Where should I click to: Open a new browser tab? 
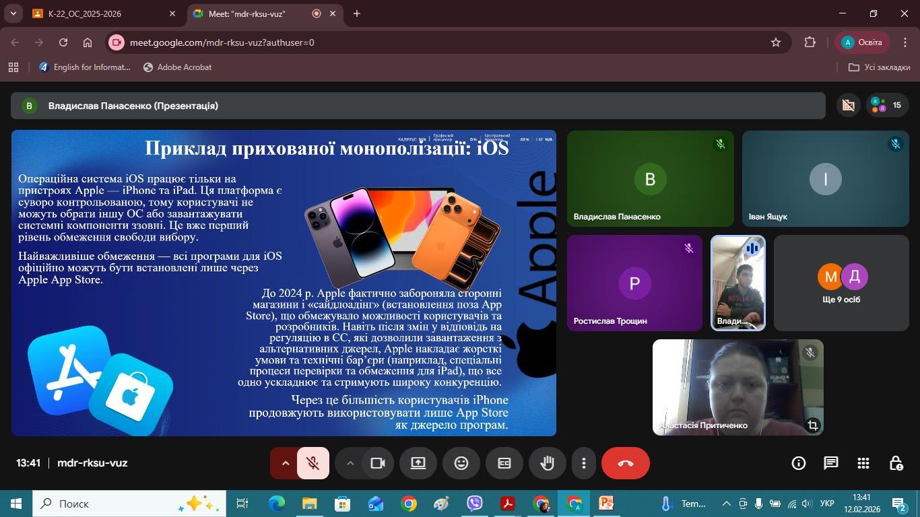coord(357,13)
